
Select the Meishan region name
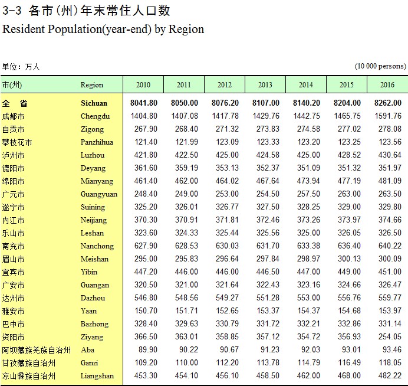[x=94, y=259]
